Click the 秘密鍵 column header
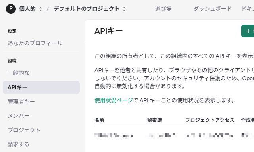The image size is (254, 152). (154, 120)
